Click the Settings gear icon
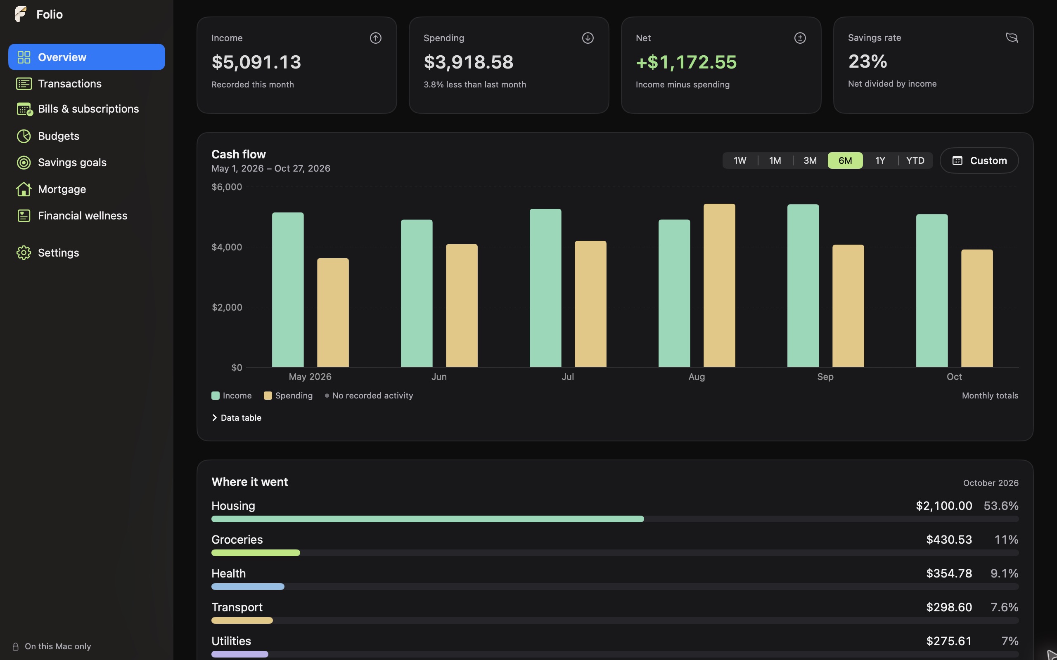The width and height of the screenshot is (1057, 660). 24,253
